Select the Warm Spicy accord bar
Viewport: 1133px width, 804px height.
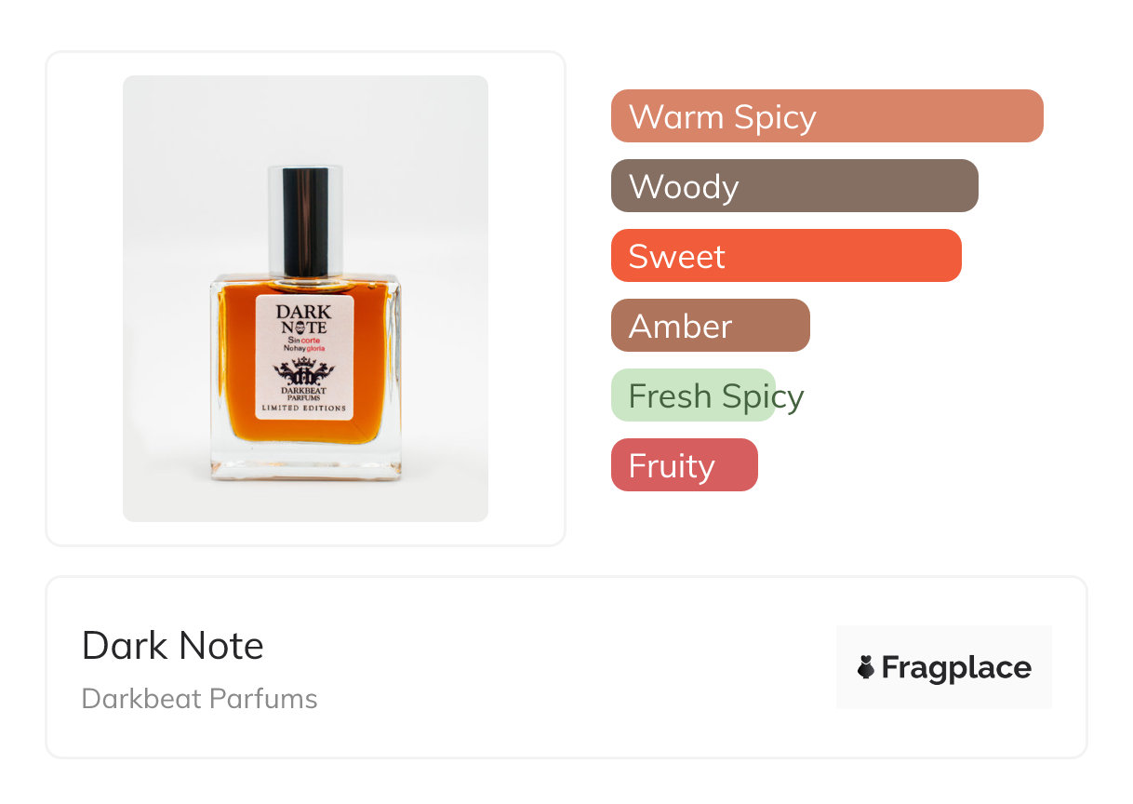point(826,116)
